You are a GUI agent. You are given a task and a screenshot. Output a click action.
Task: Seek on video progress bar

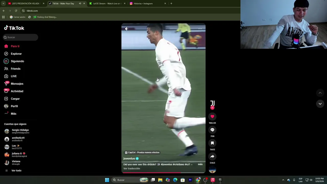tap(163, 172)
